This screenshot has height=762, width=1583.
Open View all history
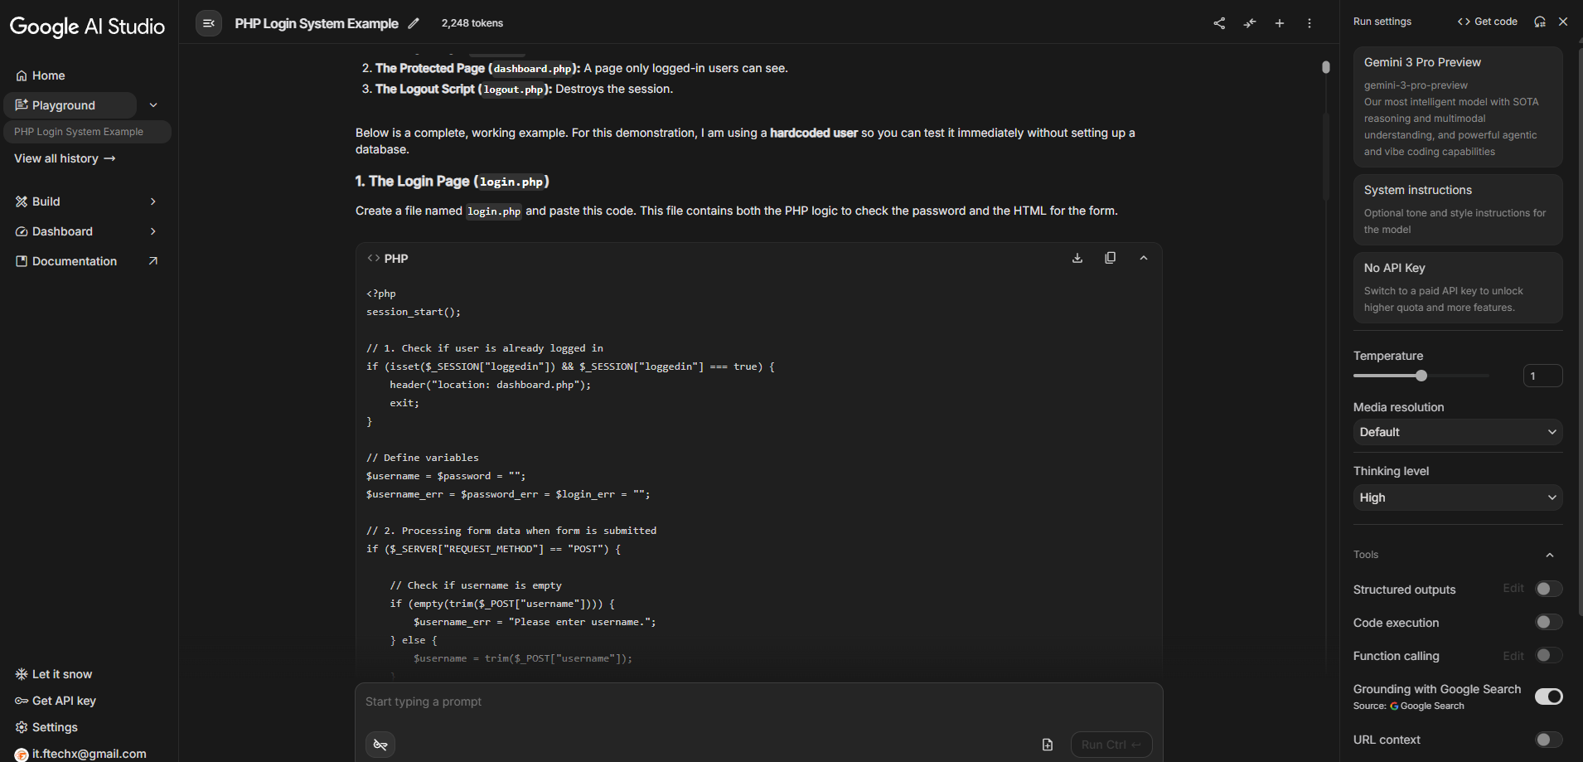click(x=64, y=158)
